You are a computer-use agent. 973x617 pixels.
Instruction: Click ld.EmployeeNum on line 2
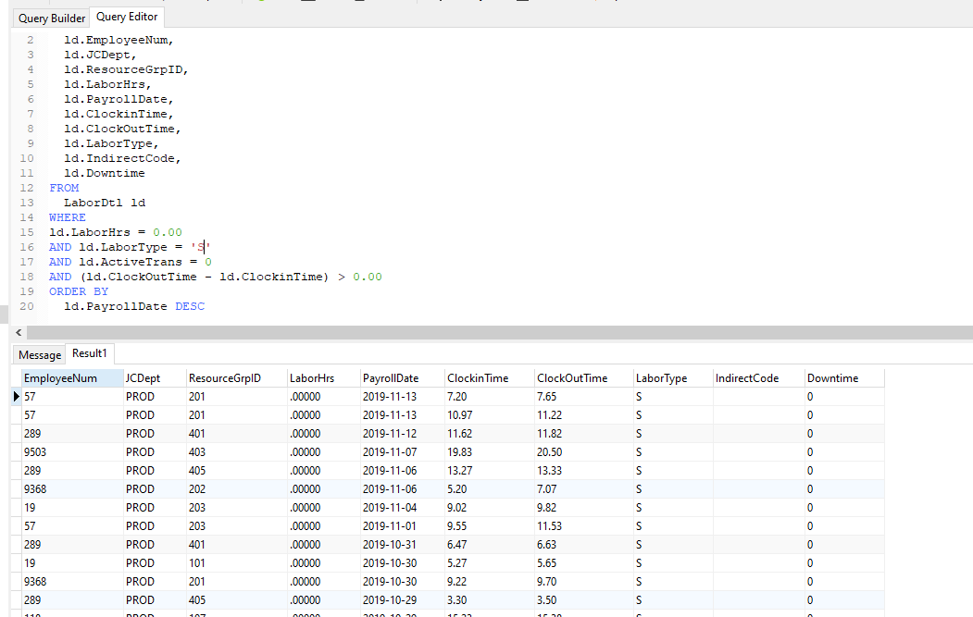119,40
